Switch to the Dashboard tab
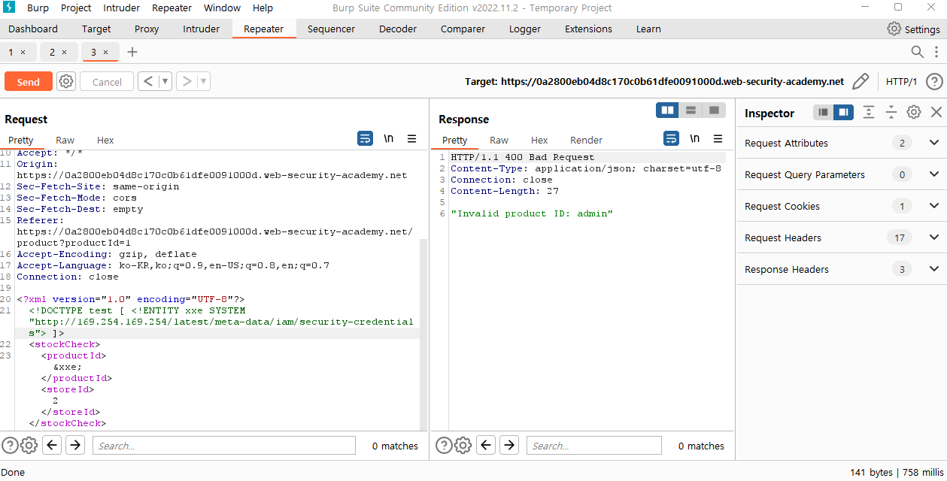The width and height of the screenshot is (947, 481). click(x=33, y=29)
